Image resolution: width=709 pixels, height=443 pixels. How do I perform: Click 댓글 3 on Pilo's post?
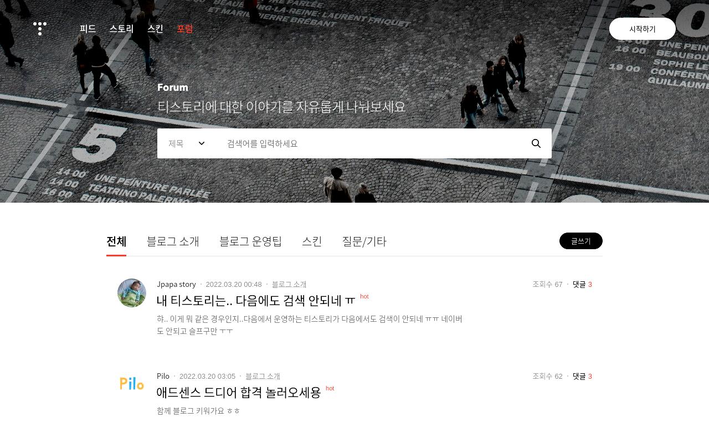pos(582,376)
